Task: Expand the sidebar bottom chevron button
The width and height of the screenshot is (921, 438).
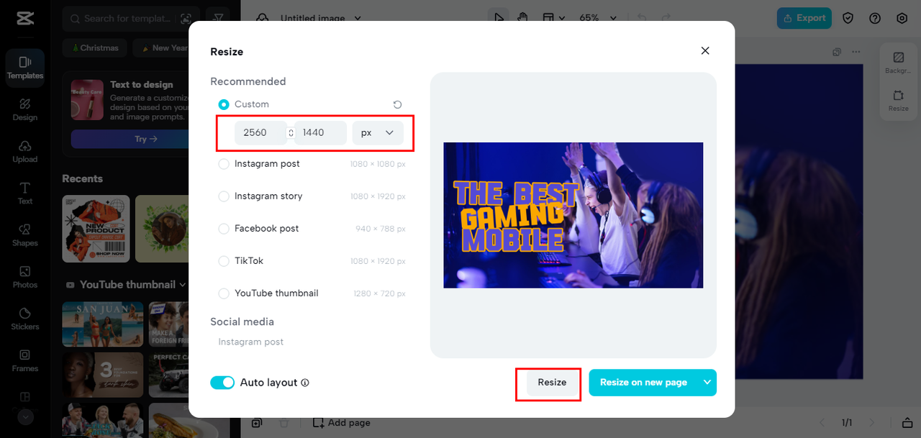Action: (x=25, y=416)
